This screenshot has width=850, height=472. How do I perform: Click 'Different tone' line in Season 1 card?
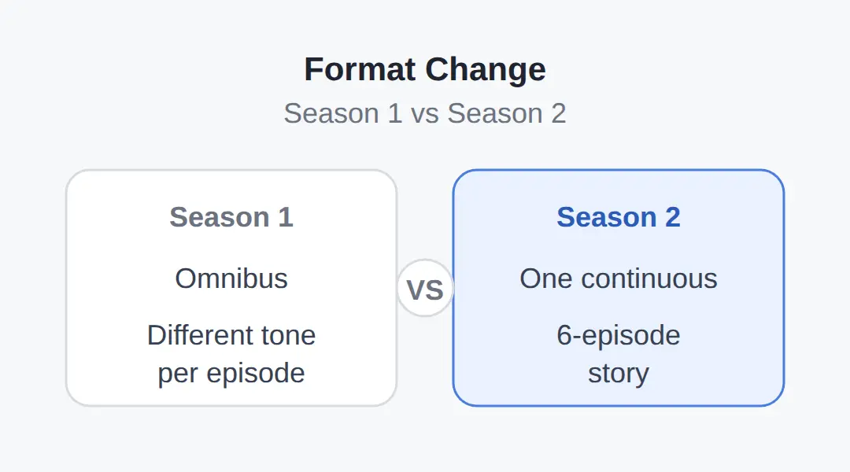pos(231,335)
